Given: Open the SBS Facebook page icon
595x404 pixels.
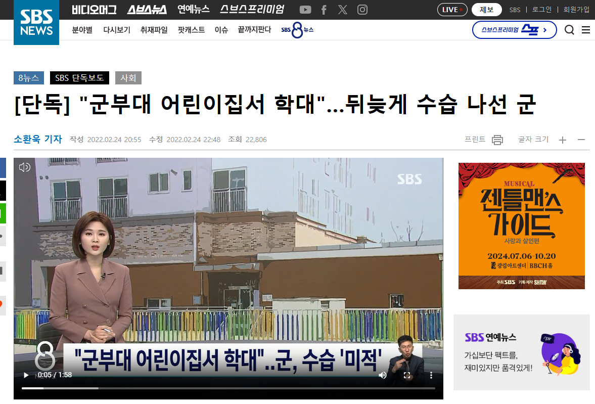Looking at the screenshot, I should (x=324, y=10).
